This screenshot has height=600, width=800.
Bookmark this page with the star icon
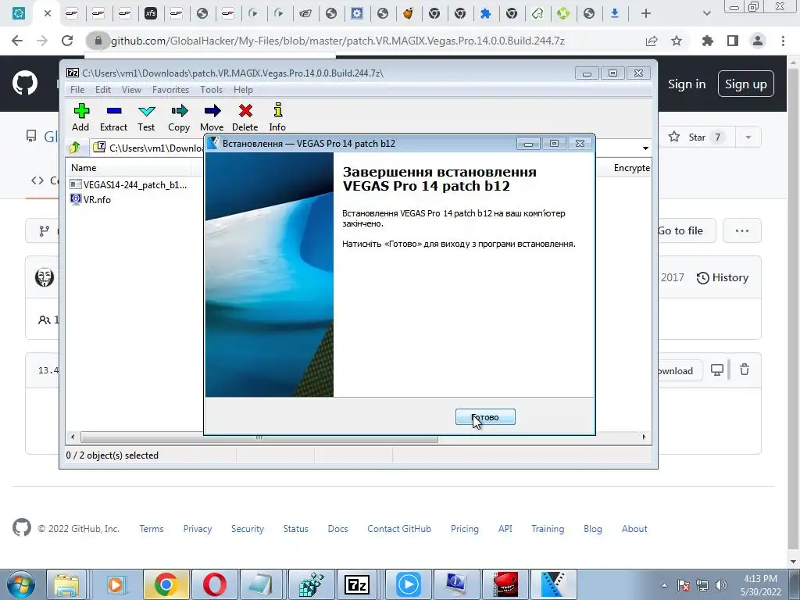[x=677, y=41]
